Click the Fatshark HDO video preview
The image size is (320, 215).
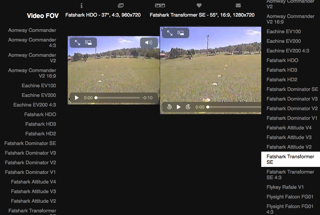click(x=114, y=70)
